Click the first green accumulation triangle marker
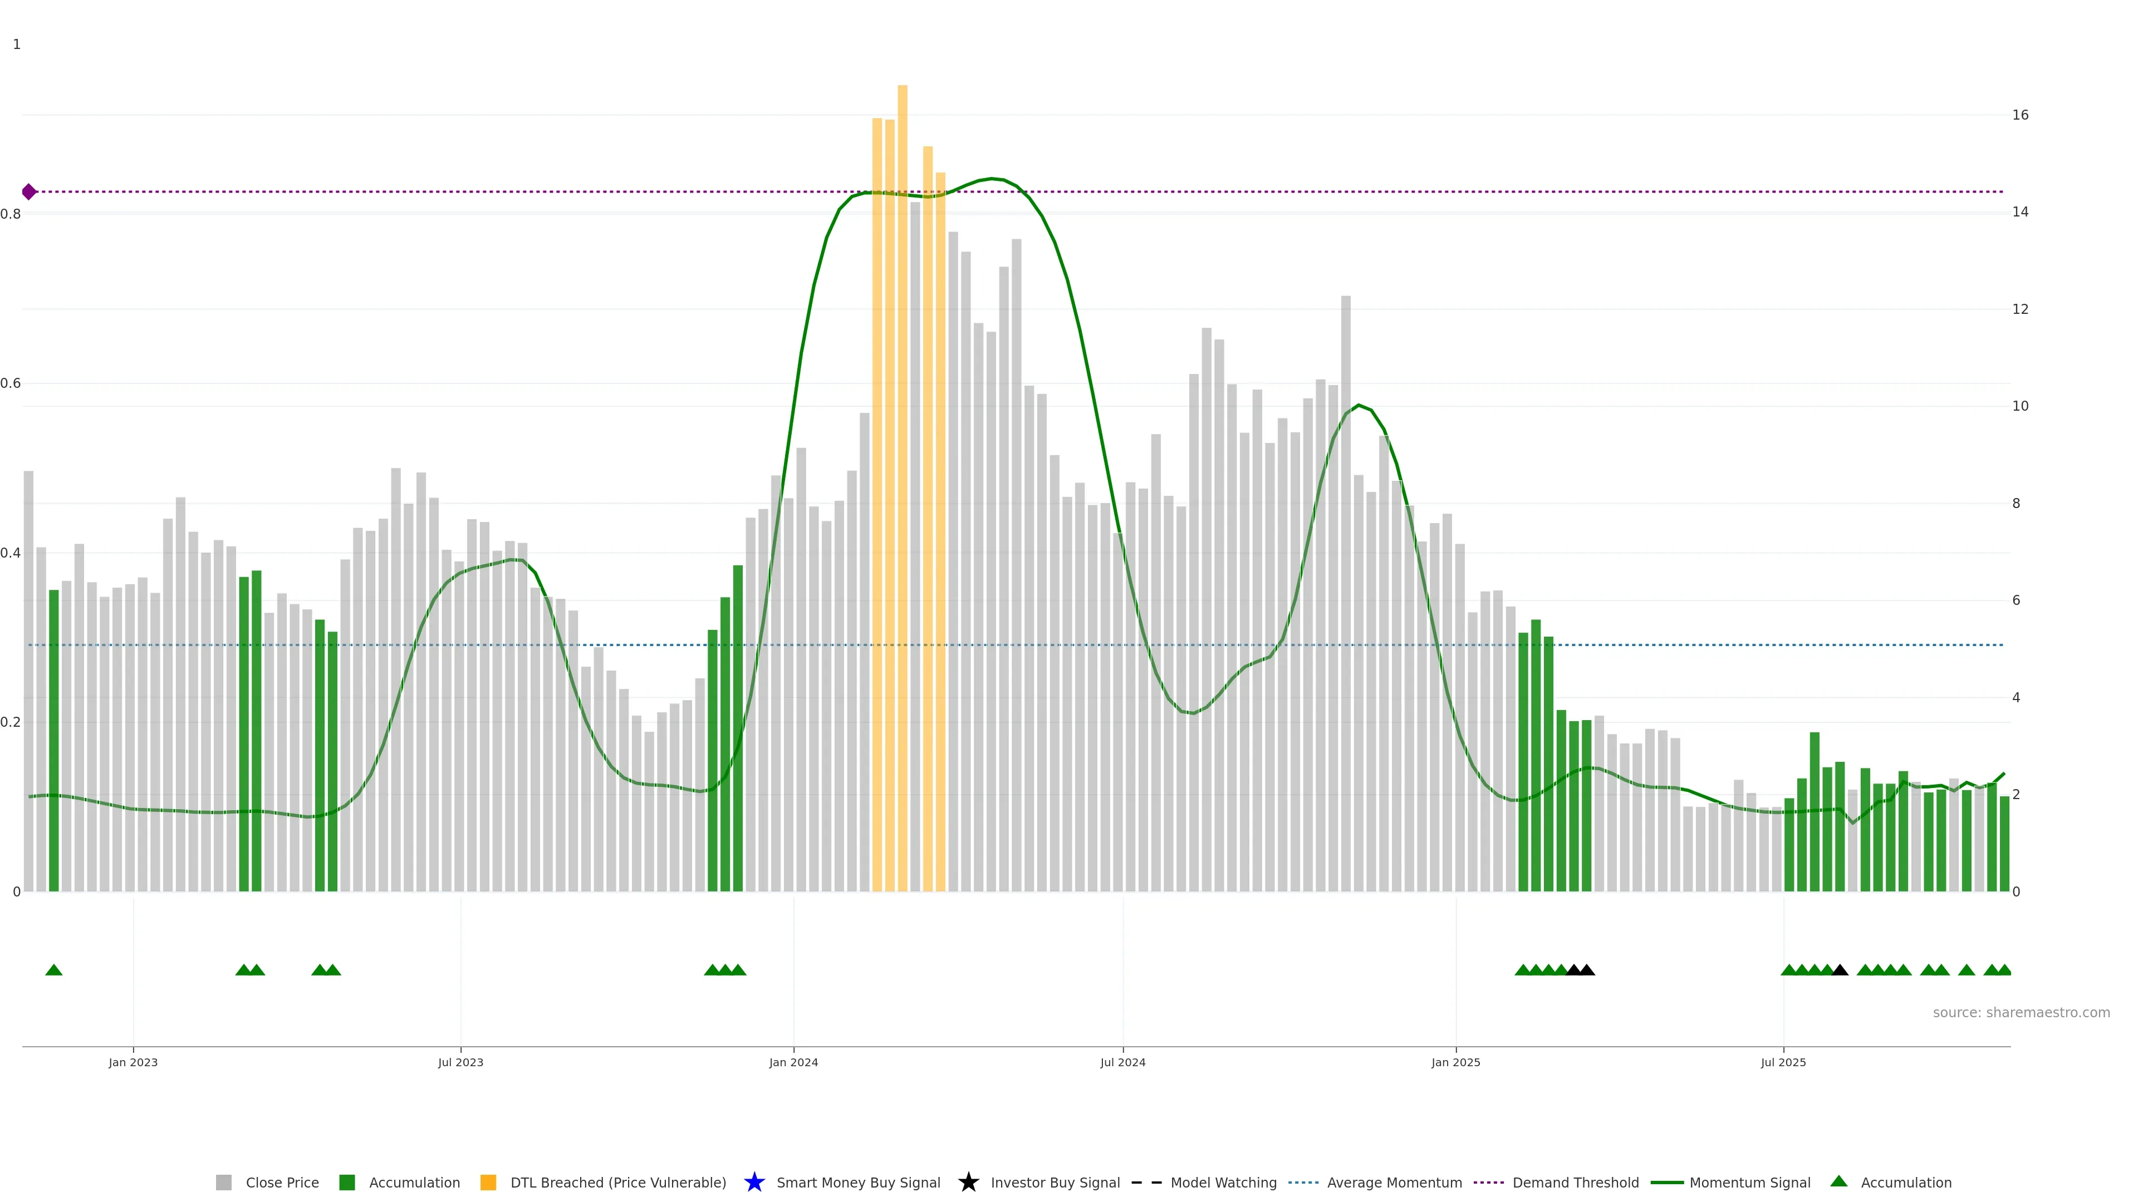The height and width of the screenshot is (1202, 2138). point(54,970)
